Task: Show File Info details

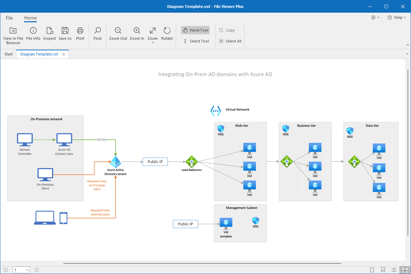Action: pyautogui.click(x=33, y=34)
